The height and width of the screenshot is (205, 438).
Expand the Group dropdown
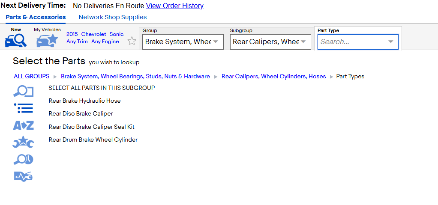183,42
